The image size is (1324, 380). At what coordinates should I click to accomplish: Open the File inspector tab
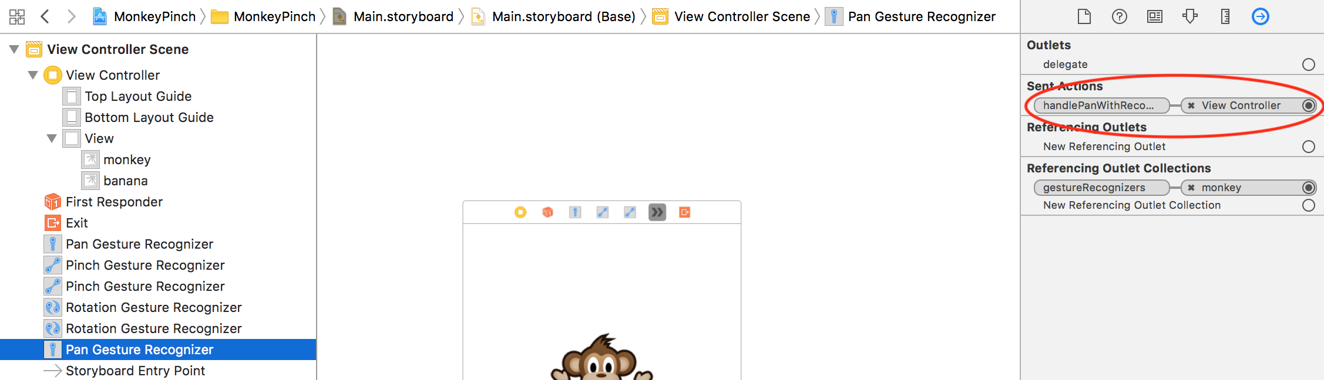point(1084,16)
